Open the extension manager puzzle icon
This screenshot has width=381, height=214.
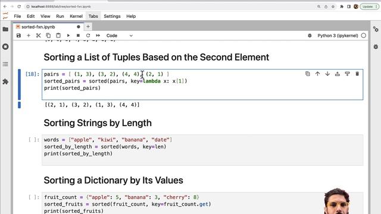[5, 81]
